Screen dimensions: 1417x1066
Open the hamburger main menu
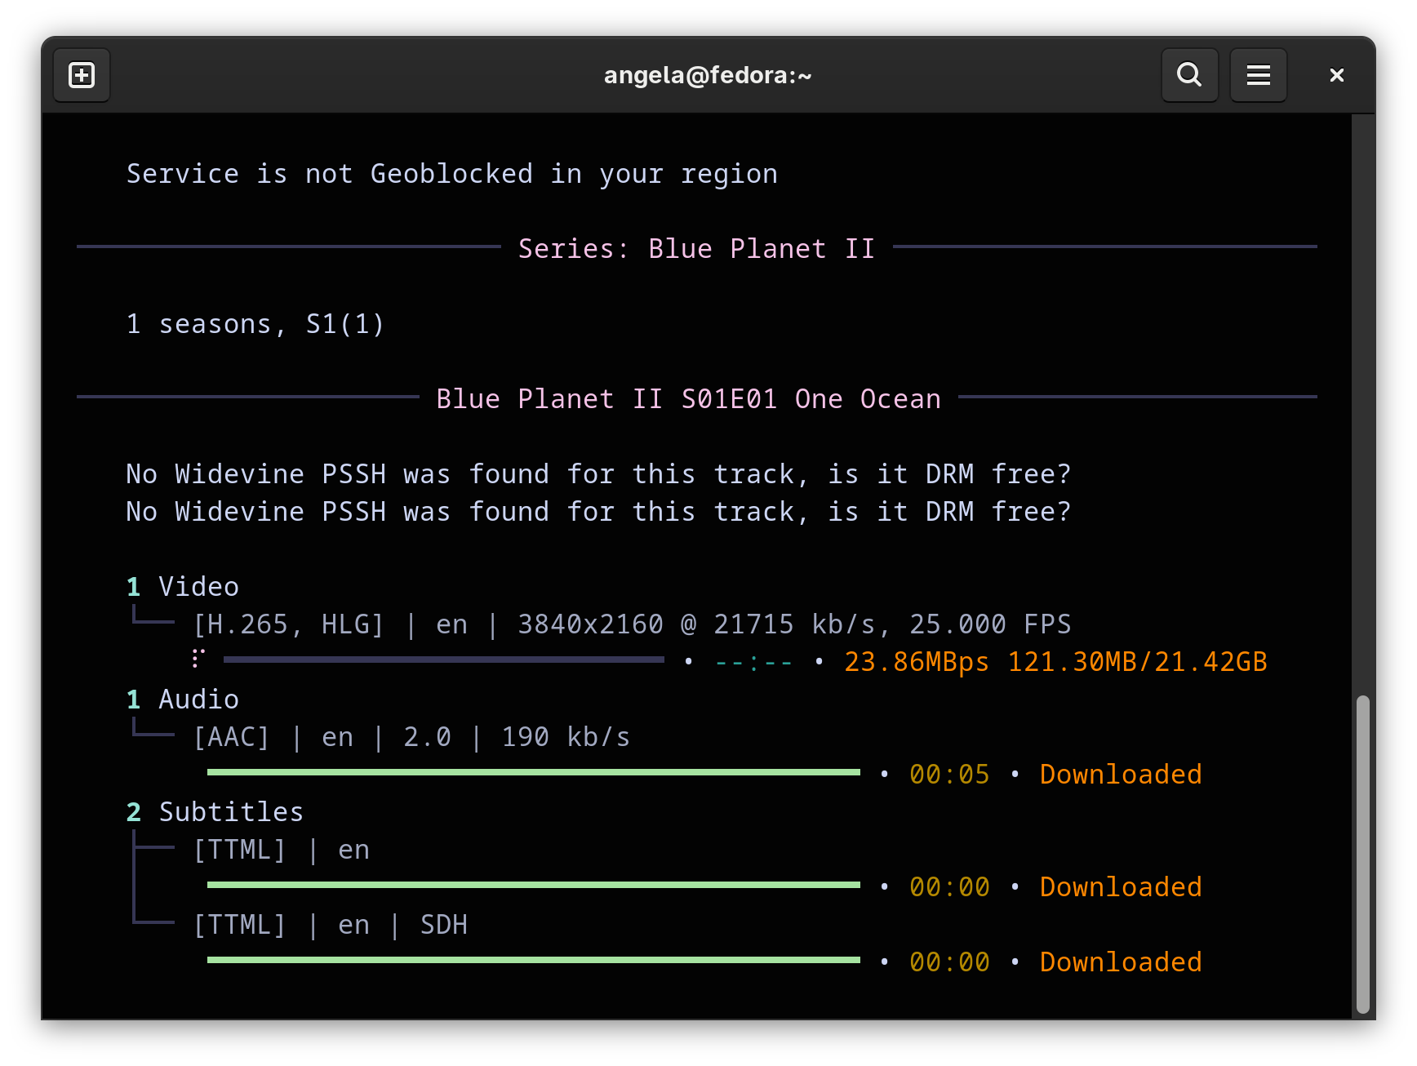point(1258,75)
